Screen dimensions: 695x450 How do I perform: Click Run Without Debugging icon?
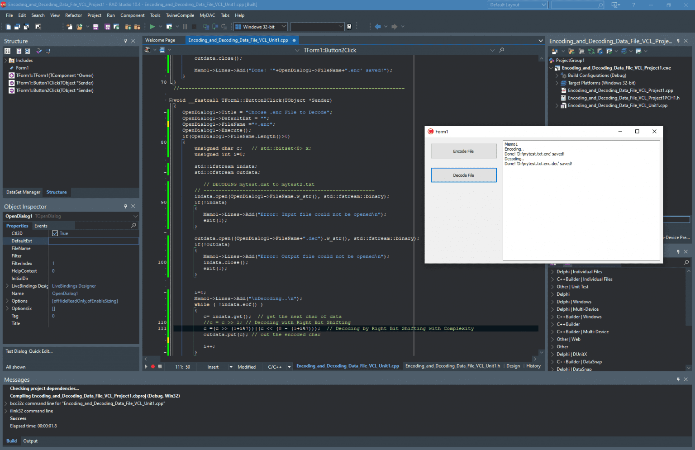169,27
